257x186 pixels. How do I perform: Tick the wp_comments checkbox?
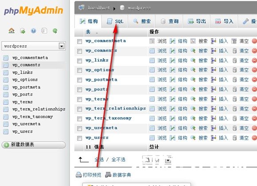pos(79,51)
